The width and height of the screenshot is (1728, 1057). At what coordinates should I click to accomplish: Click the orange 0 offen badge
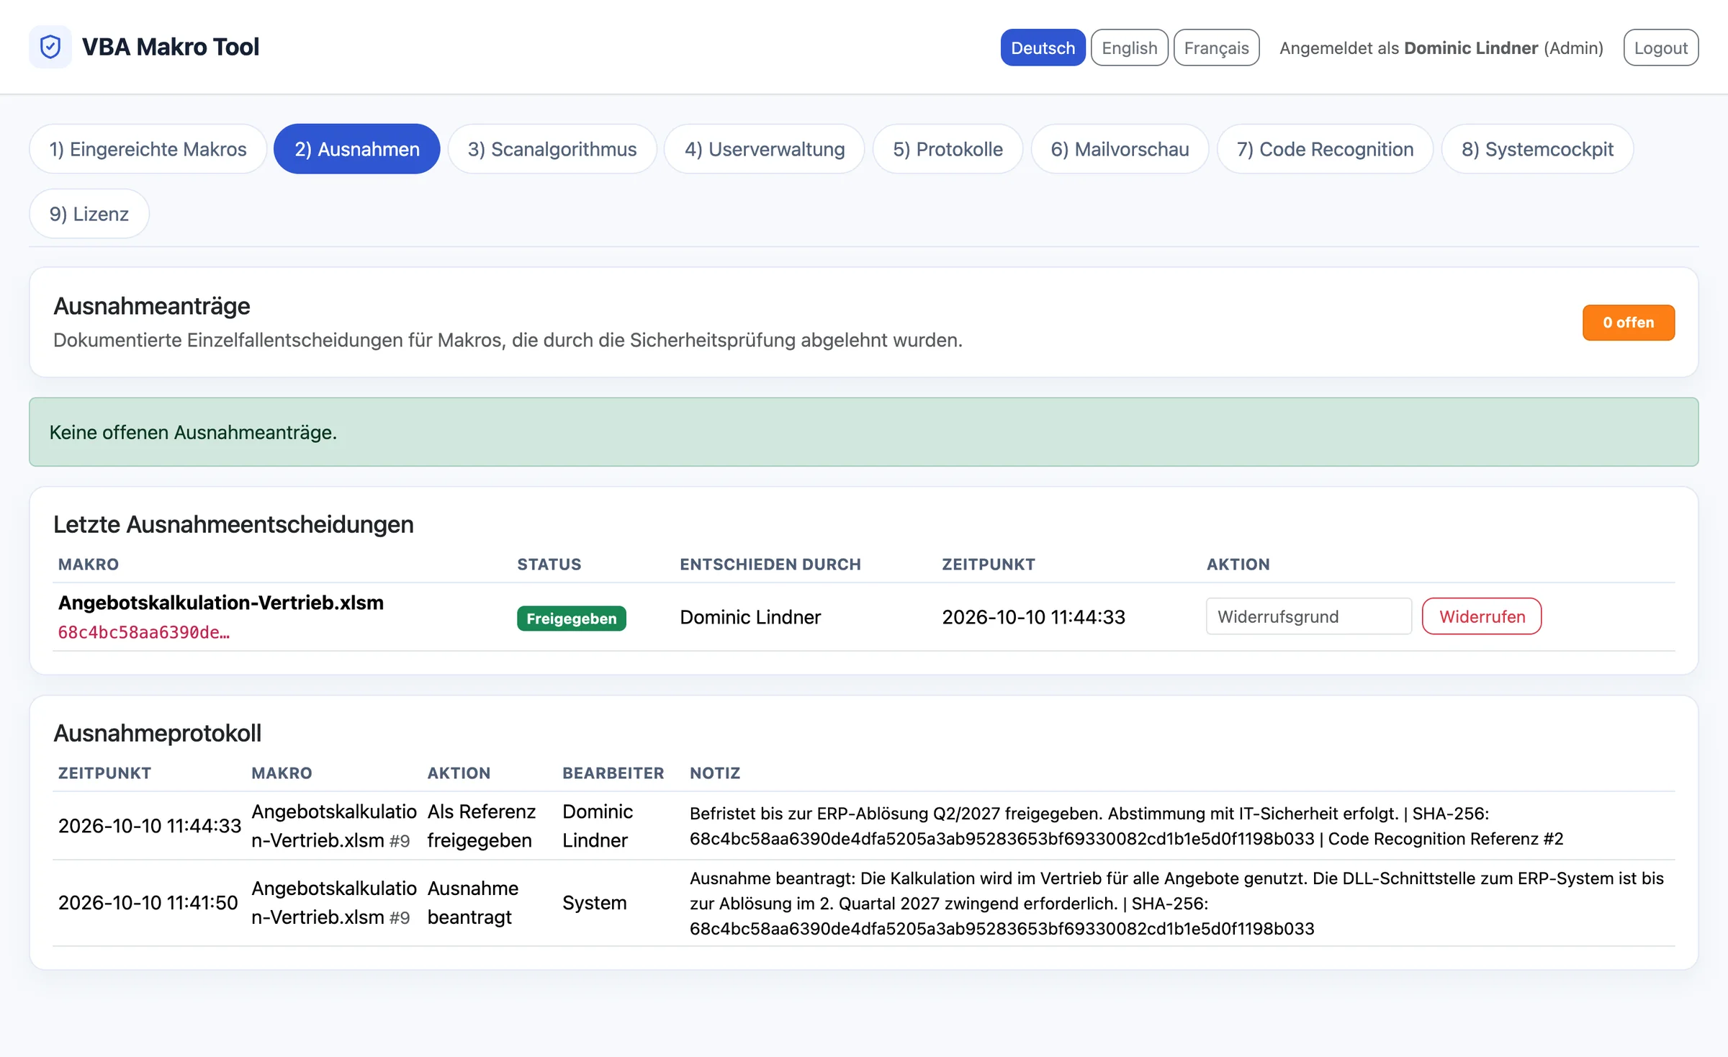tap(1628, 323)
